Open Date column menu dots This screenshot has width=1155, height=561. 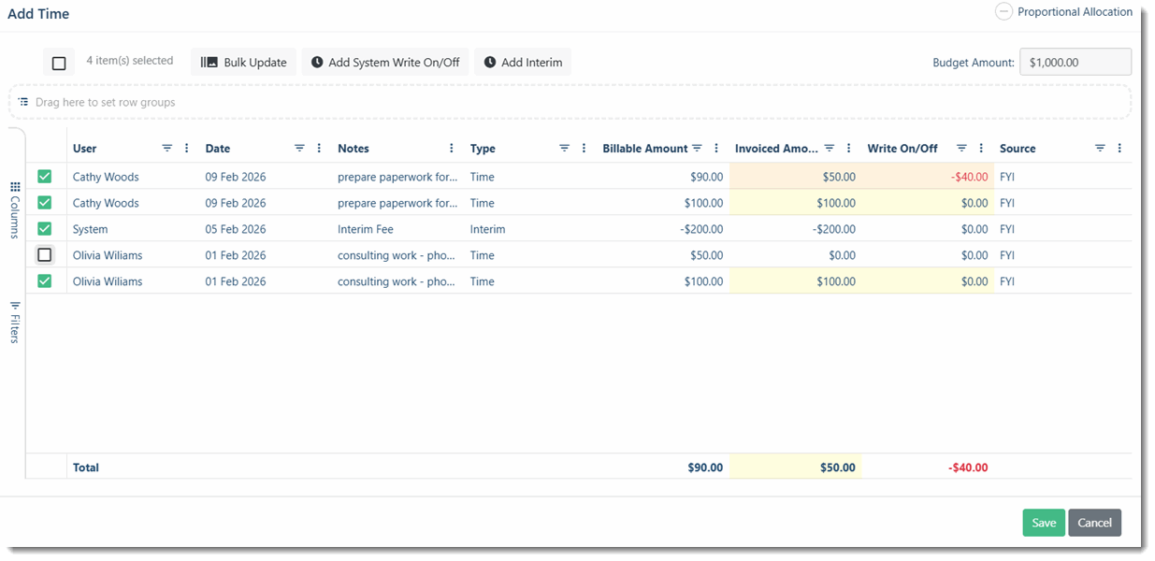tap(320, 149)
